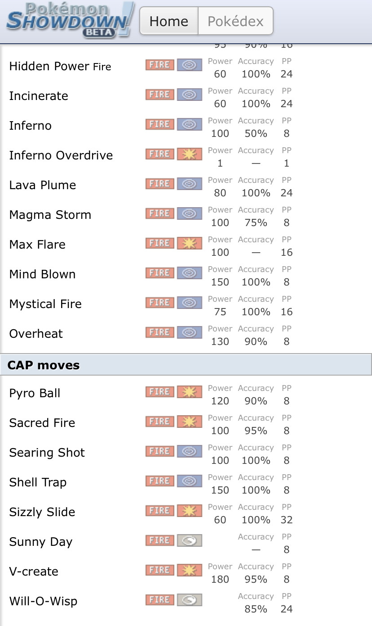Select the Sacred Fire move

186,423
